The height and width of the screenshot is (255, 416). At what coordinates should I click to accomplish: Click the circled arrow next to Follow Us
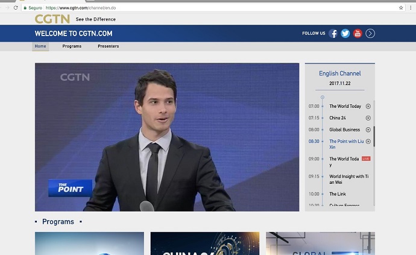[370, 33]
